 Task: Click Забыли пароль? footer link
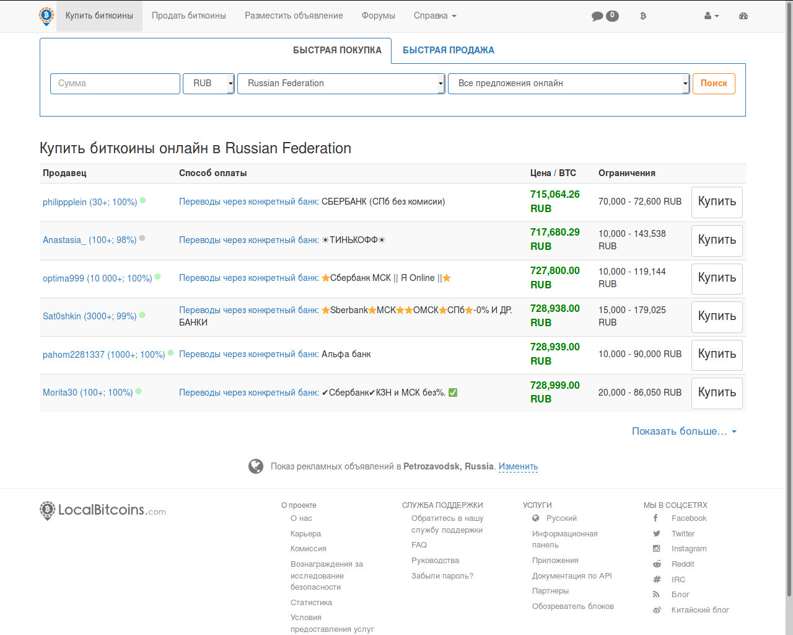point(442,576)
